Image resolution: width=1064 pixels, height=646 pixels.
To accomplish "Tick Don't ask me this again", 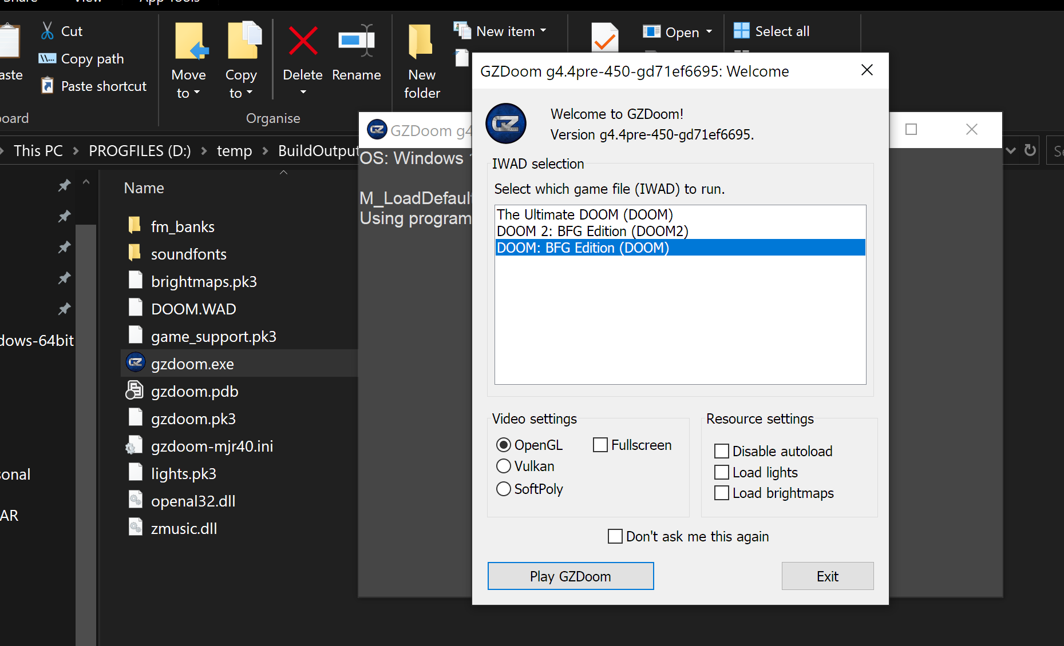I will (x=615, y=536).
